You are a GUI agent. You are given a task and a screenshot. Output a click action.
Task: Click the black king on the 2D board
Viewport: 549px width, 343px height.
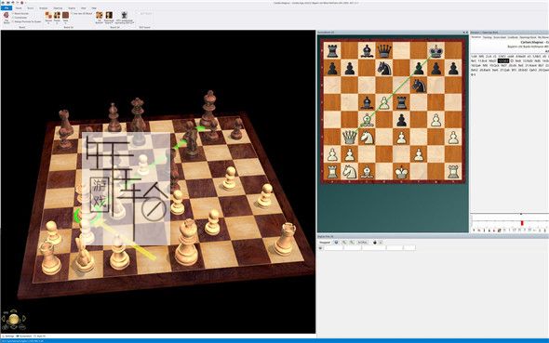click(435, 51)
